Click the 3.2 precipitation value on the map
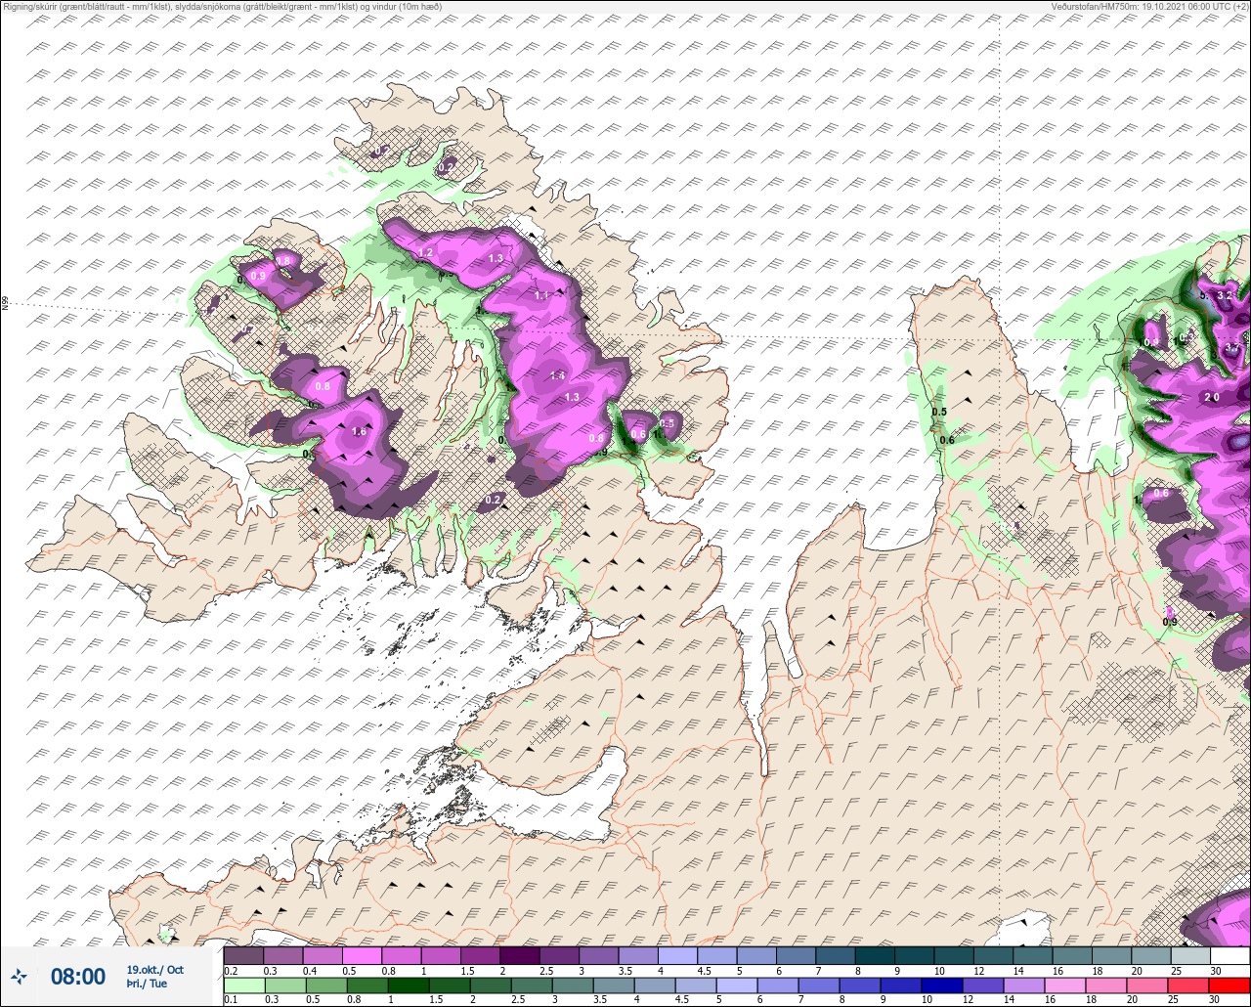The height and width of the screenshot is (1007, 1251). (1224, 295)
